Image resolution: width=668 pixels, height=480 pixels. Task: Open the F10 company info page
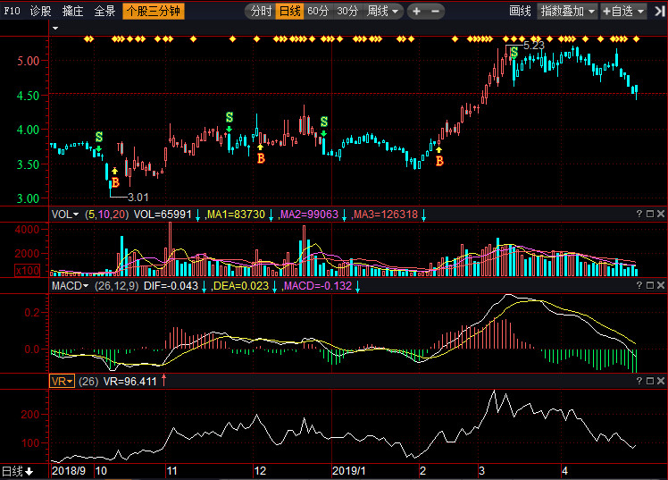point(12,11)
